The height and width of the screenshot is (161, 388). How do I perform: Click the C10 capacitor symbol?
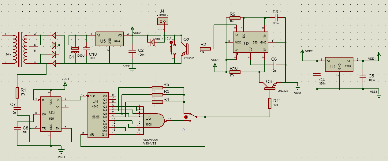87,49
